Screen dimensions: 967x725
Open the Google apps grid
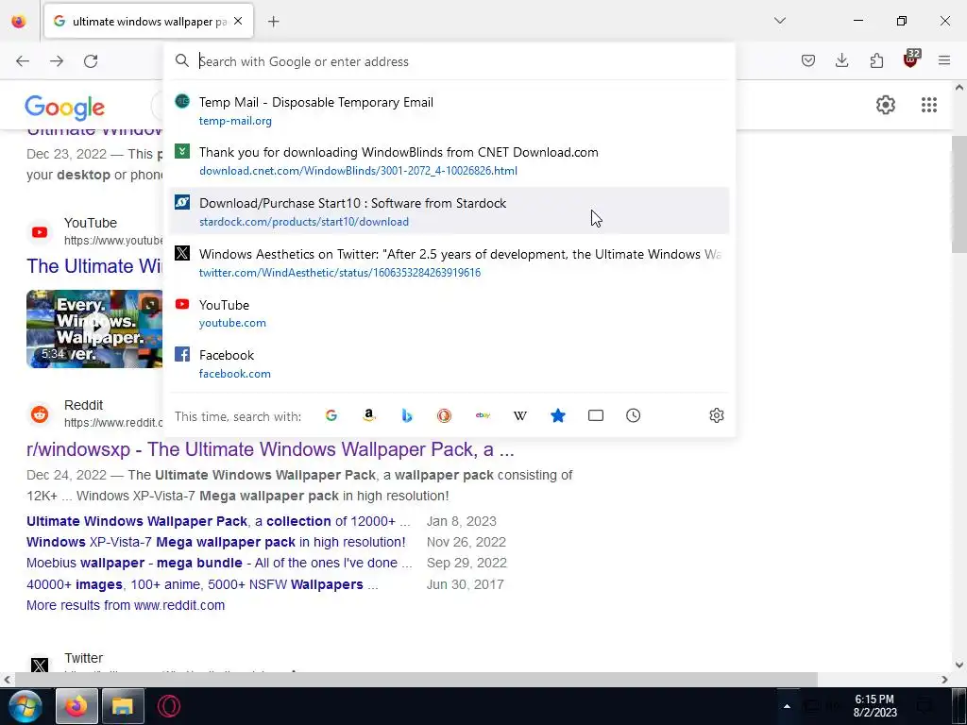click(x=929, y=105)
